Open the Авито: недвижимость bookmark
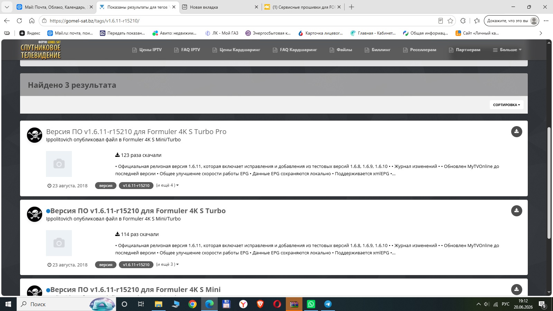The width and height of the screenshot is (553, 311). (x=175, y=33)
